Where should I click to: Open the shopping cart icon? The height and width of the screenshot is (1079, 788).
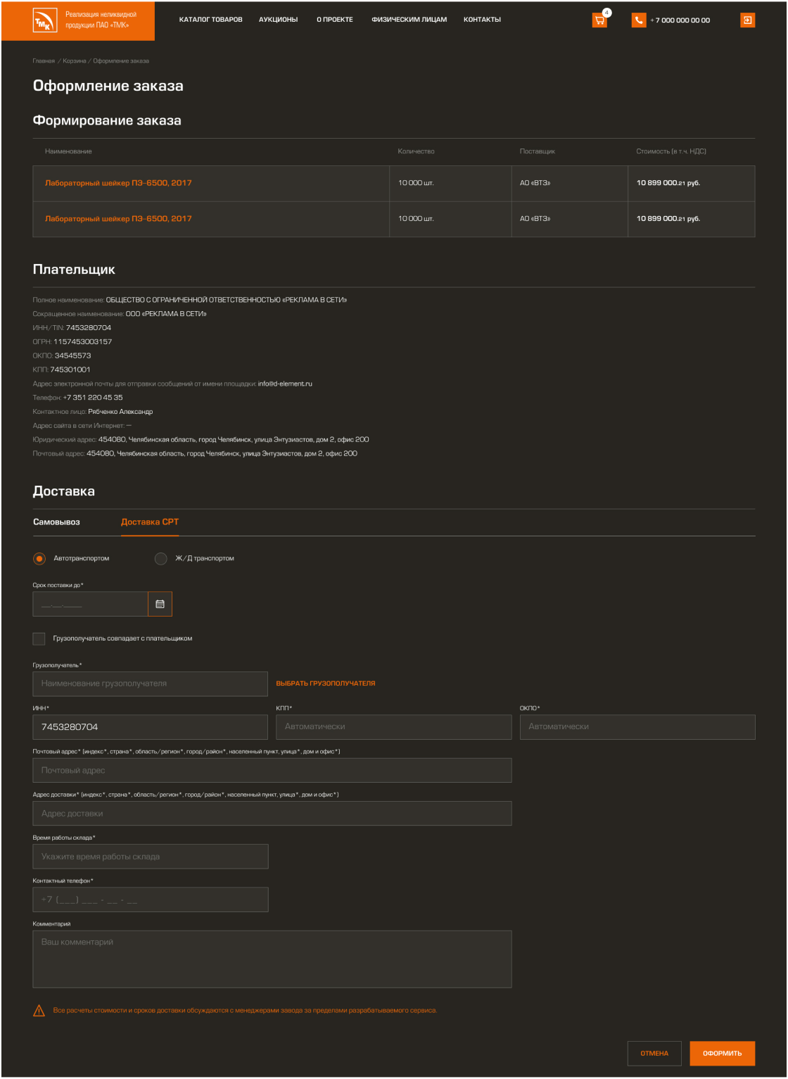click(x=599, y=20)
